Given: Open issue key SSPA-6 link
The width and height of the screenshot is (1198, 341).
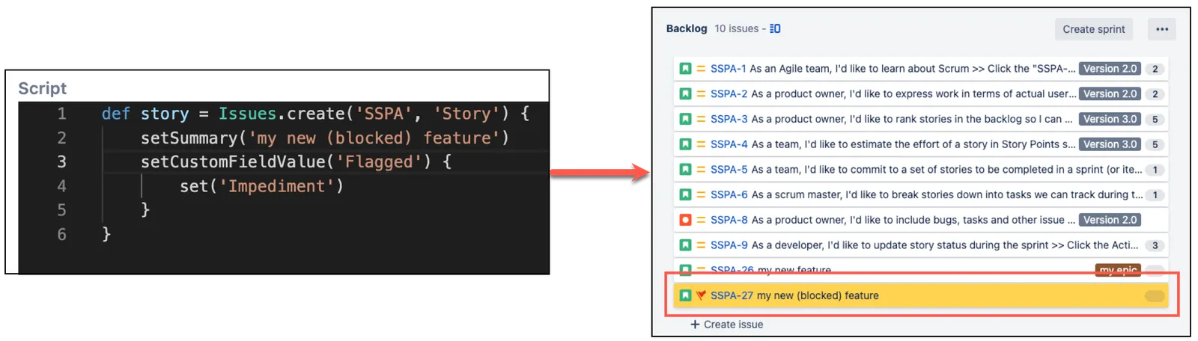Looking at the screenshot, I should point(729,194).
